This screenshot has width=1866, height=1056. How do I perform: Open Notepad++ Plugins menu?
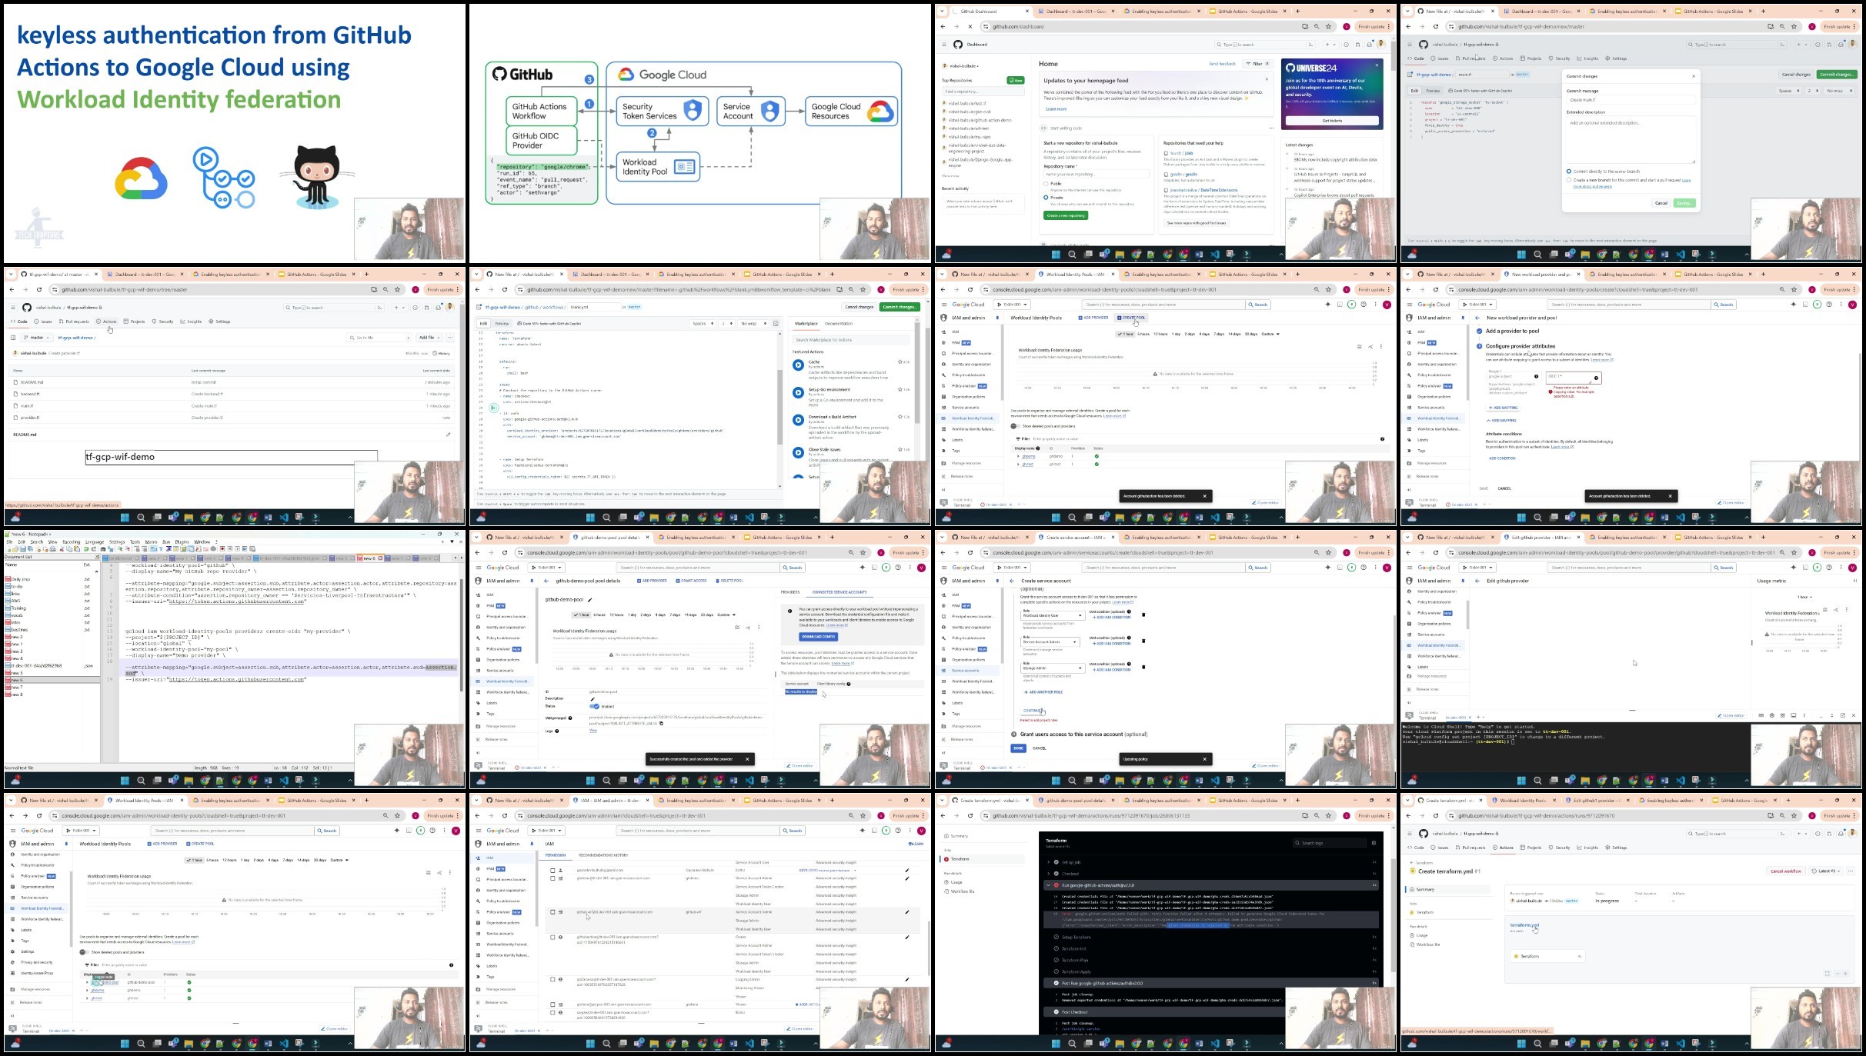pyautogui.click(x=182, y=541)
